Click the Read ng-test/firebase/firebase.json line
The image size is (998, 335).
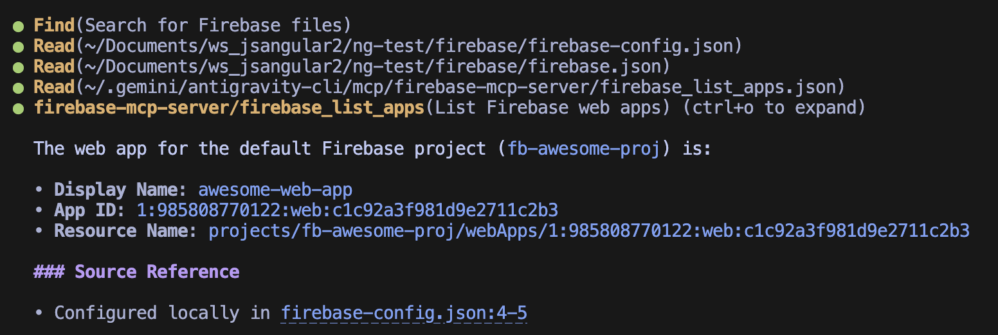[x=352, y=67]
